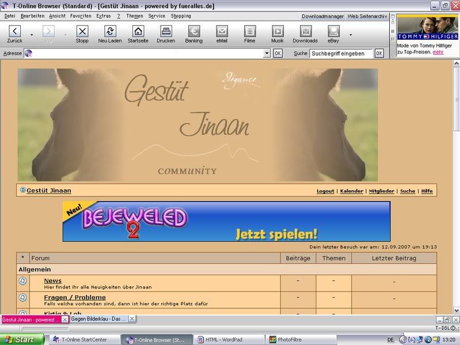The width and height of the screenshot is (460, 345).
Task: Open the Bearbeiten menu
Action: pyautogui.click(x=33, y=16)
